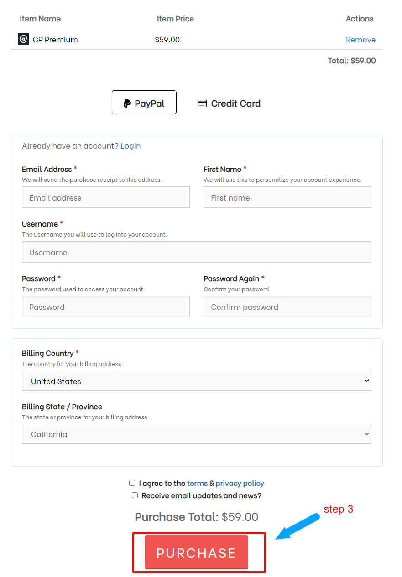Click the Password input field
402x577 pixels.
pyautogui.click(x=105, y=306)
